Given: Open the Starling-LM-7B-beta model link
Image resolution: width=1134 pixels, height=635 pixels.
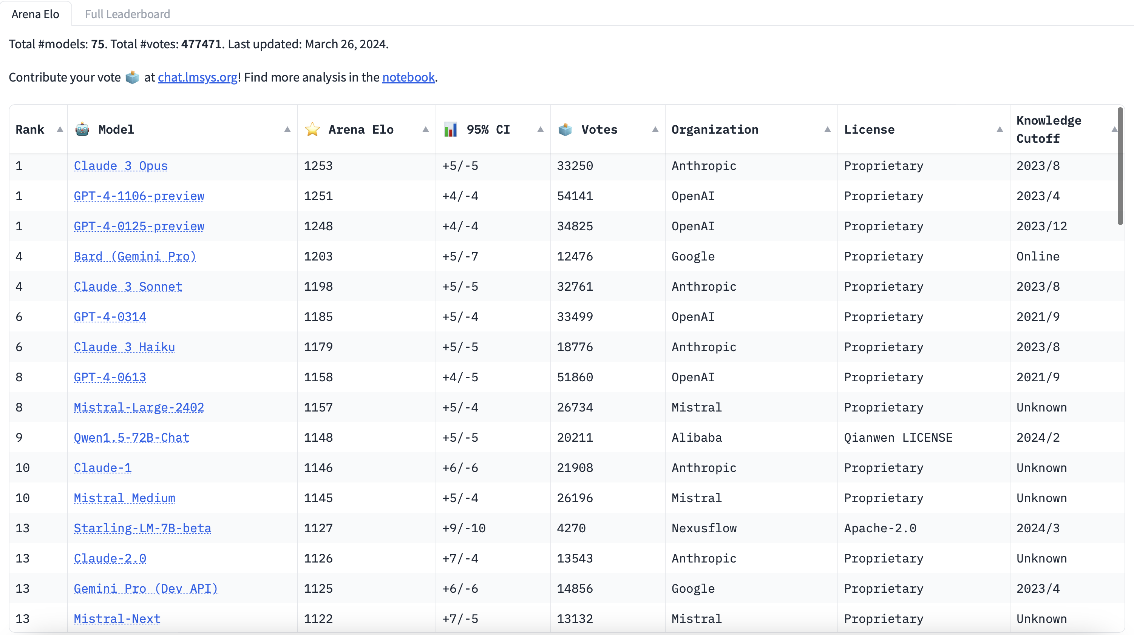Looking at the screenshot, I should tap(142, 528).
